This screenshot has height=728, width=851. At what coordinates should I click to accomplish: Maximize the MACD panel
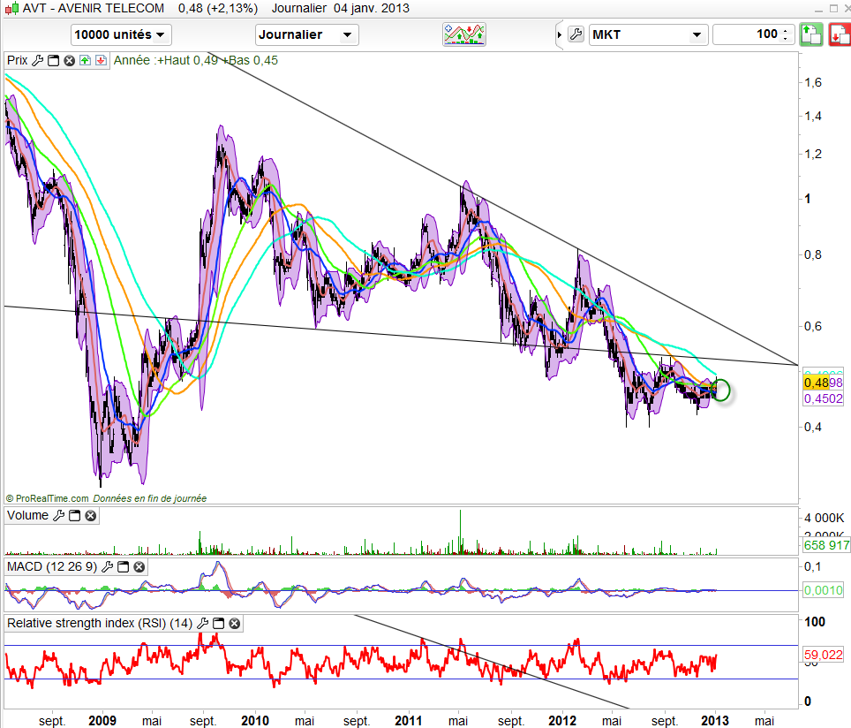click(x=124, y=566)
